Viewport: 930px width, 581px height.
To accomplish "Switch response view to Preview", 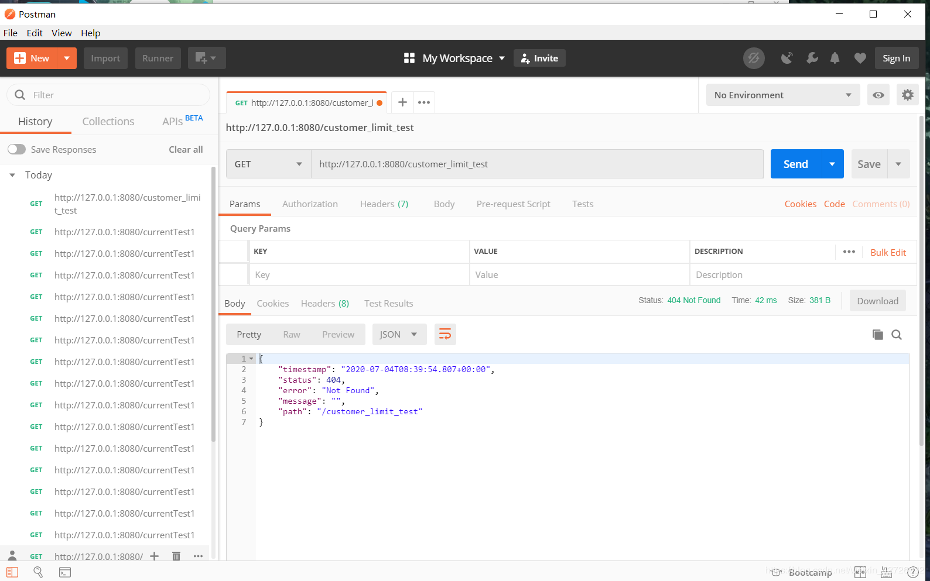I will pos(338,334).
